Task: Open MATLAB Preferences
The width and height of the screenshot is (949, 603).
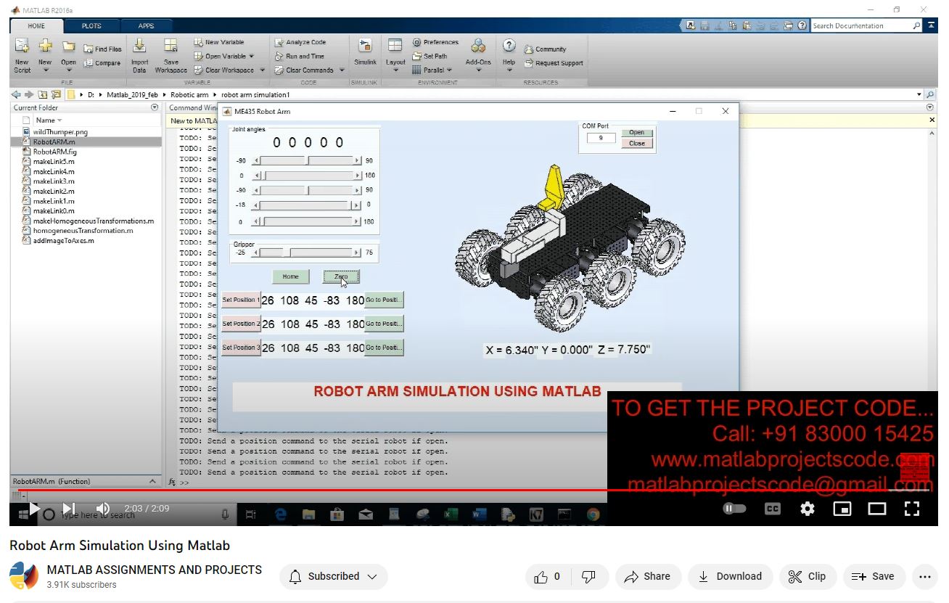Action: pyautogui.click(x=435, y=42)
